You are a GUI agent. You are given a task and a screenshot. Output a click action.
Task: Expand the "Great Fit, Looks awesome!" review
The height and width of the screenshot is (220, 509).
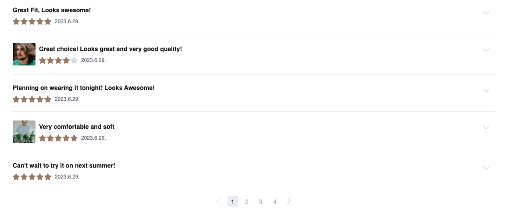click(x=486, y=13)
